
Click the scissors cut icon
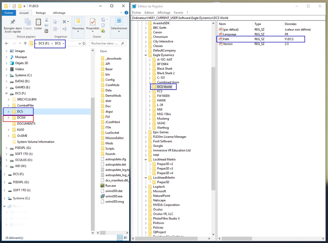pyautogui.click(x=46, y=20)
